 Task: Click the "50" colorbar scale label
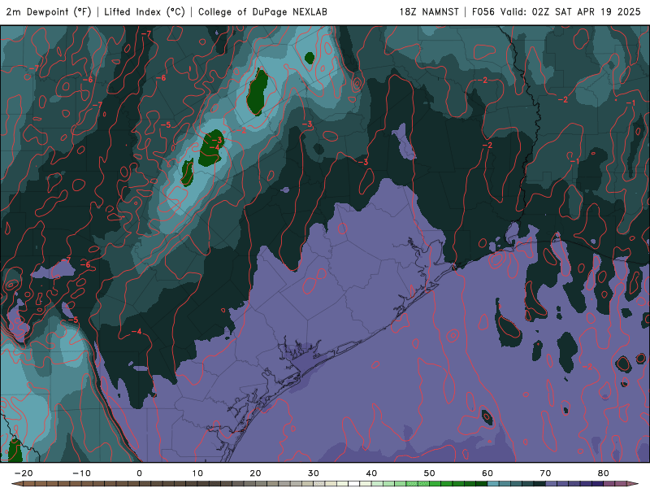430,473
